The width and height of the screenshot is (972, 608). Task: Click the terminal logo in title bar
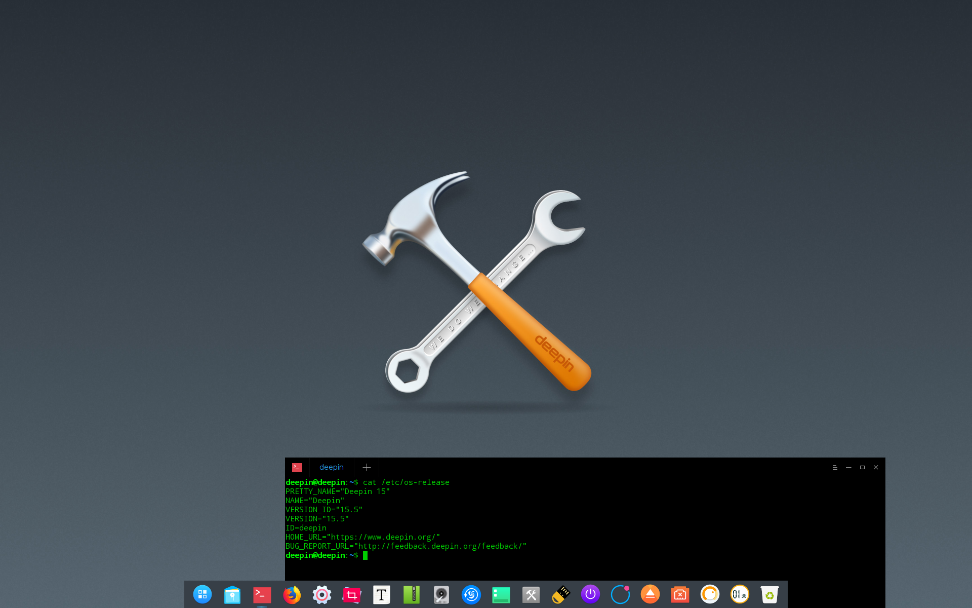(297, 467)
